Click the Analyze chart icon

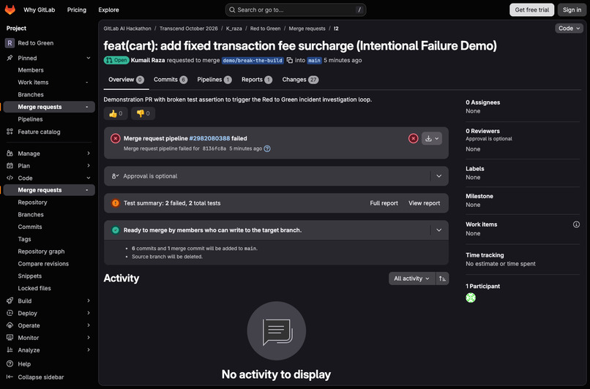pyautogui.click(x=10, y=350)
